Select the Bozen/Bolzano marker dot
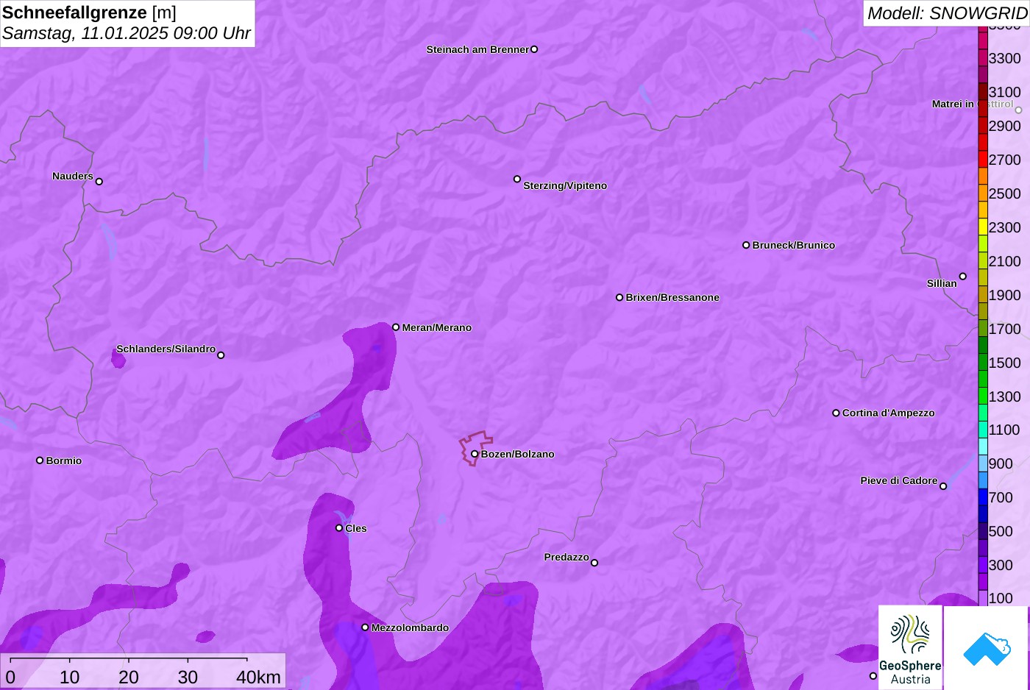1030x690 pixels. tap(475, 454)
